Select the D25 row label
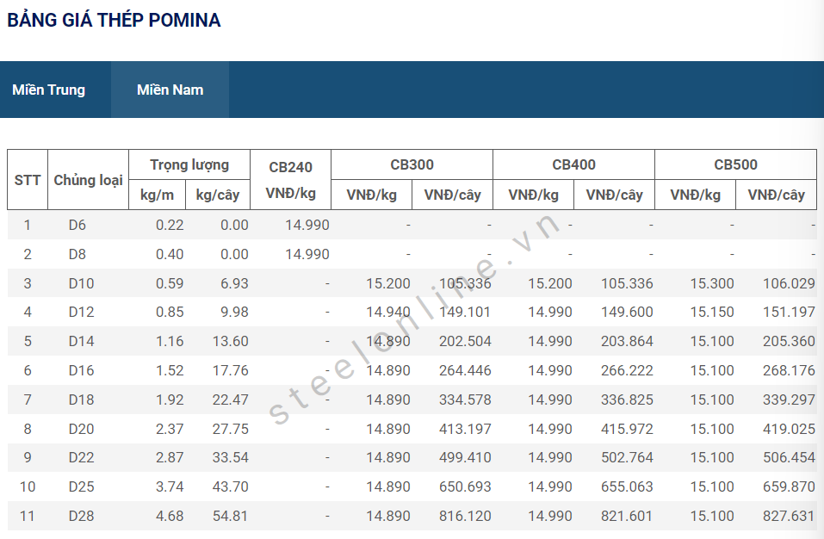This screenshot has height=539, width=824. coord(82,487)
